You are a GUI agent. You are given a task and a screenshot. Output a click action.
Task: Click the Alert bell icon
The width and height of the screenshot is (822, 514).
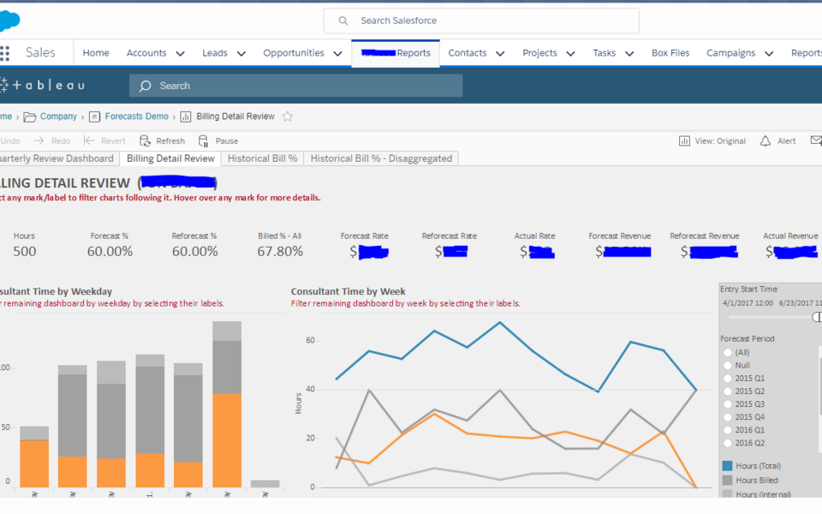click(765, 140)
